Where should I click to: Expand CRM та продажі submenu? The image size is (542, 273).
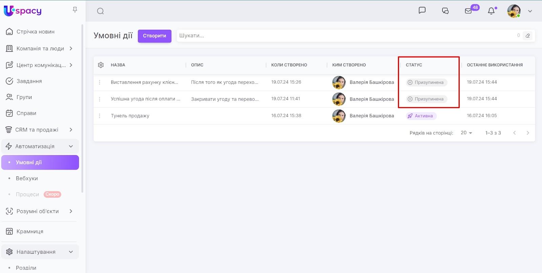pos(71,130)
